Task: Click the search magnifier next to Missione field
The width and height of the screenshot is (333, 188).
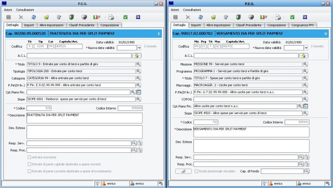Action: click(305, 64)
